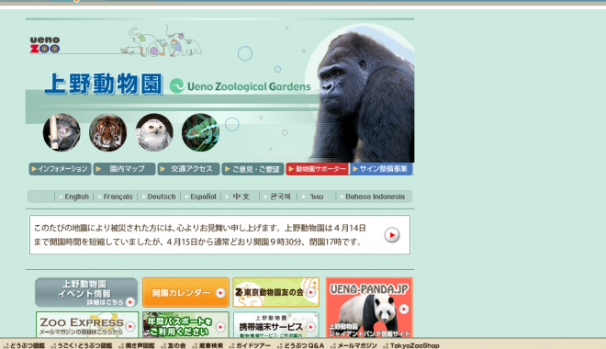Switch site language to Español

click(x=203, y=197)
